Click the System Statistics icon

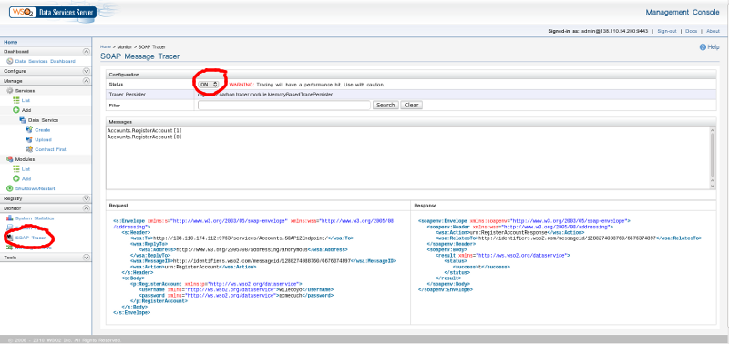[10, 218]
